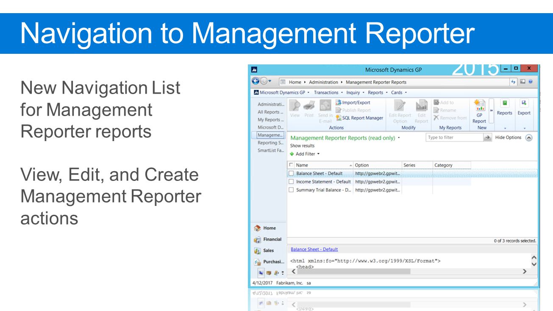Select Administrati... in the navigation list
Viewport: 553px width, 311px height.
[271, 104]
